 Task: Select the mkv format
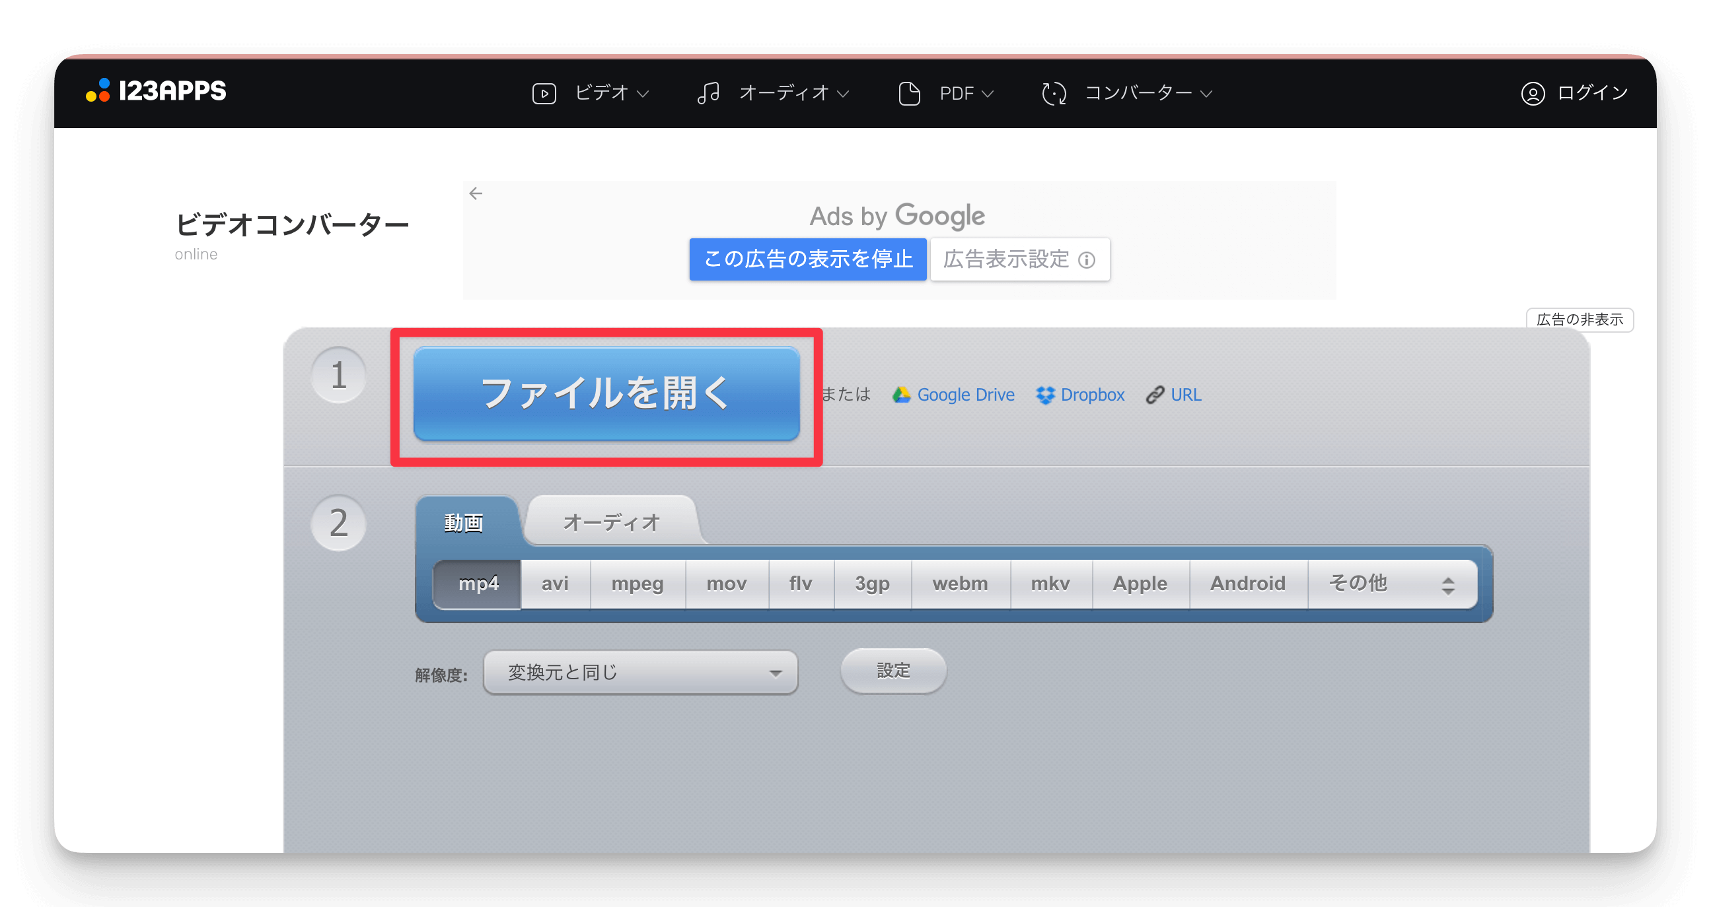point(1051,584)
